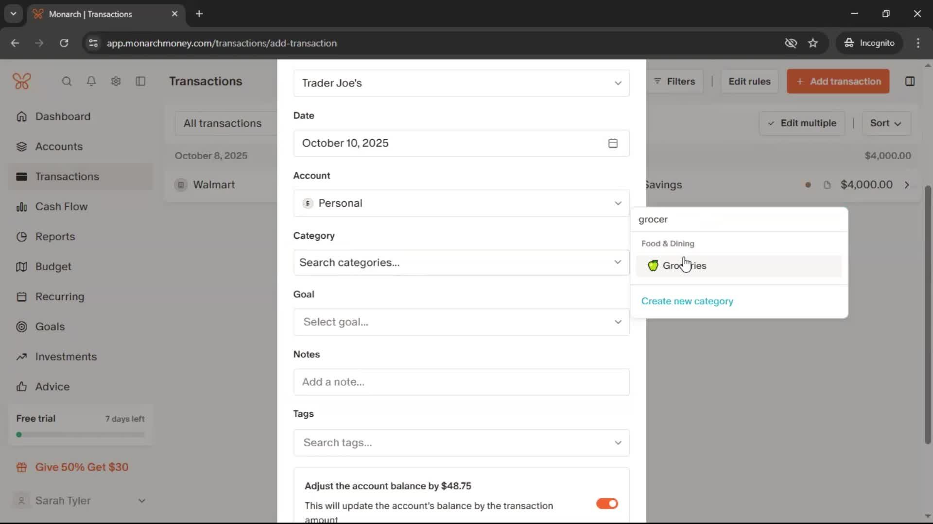Click the search magnifier icon
The image size is (933, 524).
coord(67,82)
